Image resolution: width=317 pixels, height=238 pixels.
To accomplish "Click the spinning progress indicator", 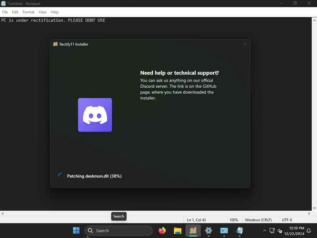I will click(60, 175).
